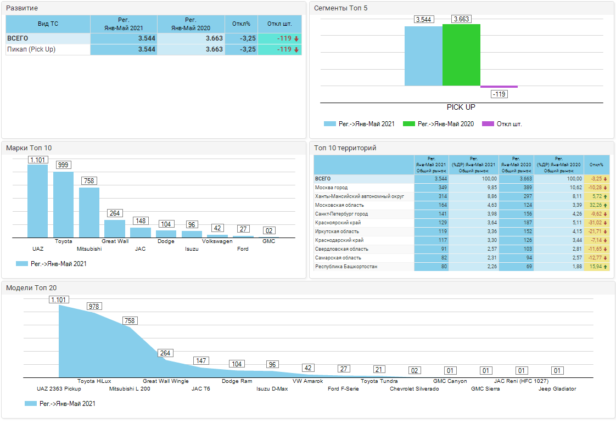The image size is (616, 435).
Task: Open the Пикап (Pick Up) row label
Action: click(31, 49)
